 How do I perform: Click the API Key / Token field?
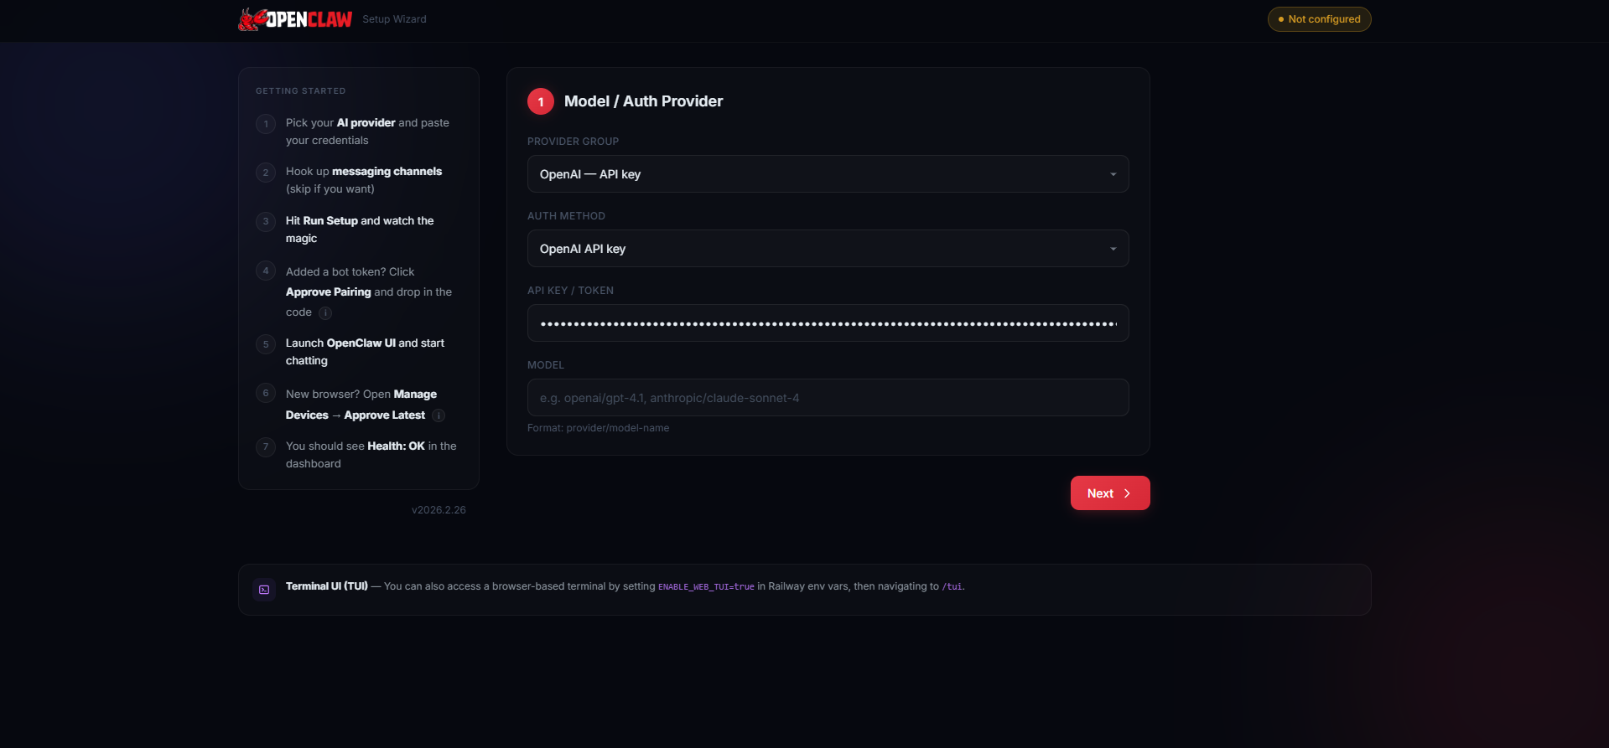(828, 323)
